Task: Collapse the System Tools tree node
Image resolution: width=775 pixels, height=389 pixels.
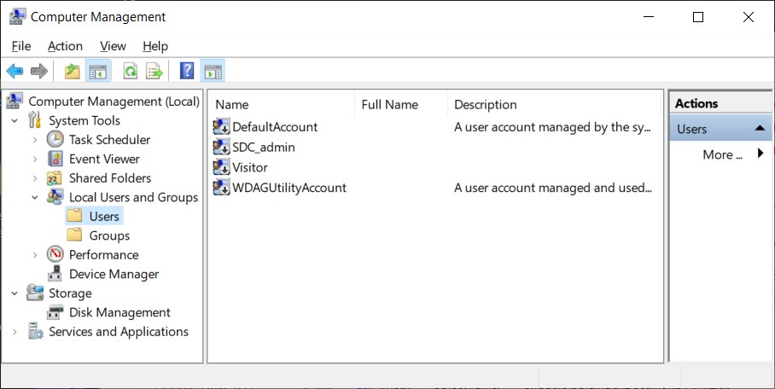Action: pos(15,120)
